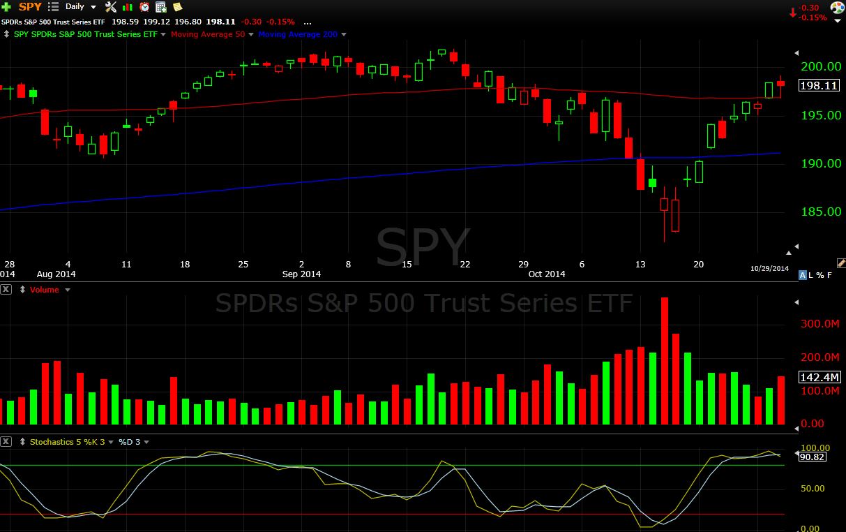846x532 pixels.
Task: Close the Volume pane with its X
Action: pyautogui.click(x=6, y=290)
